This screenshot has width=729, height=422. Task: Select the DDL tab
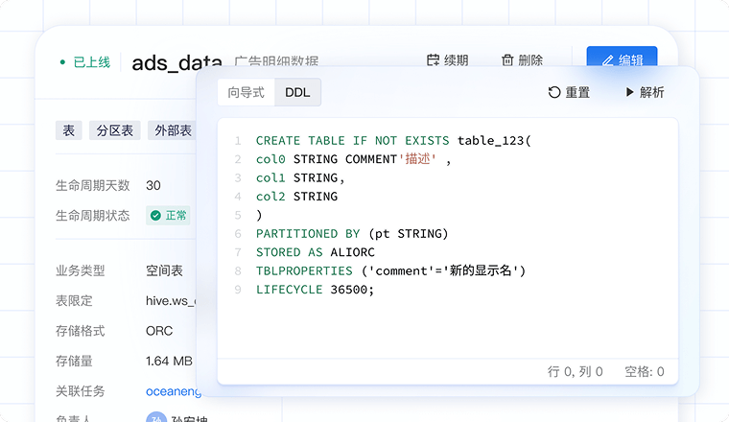[x=297, y=92]
